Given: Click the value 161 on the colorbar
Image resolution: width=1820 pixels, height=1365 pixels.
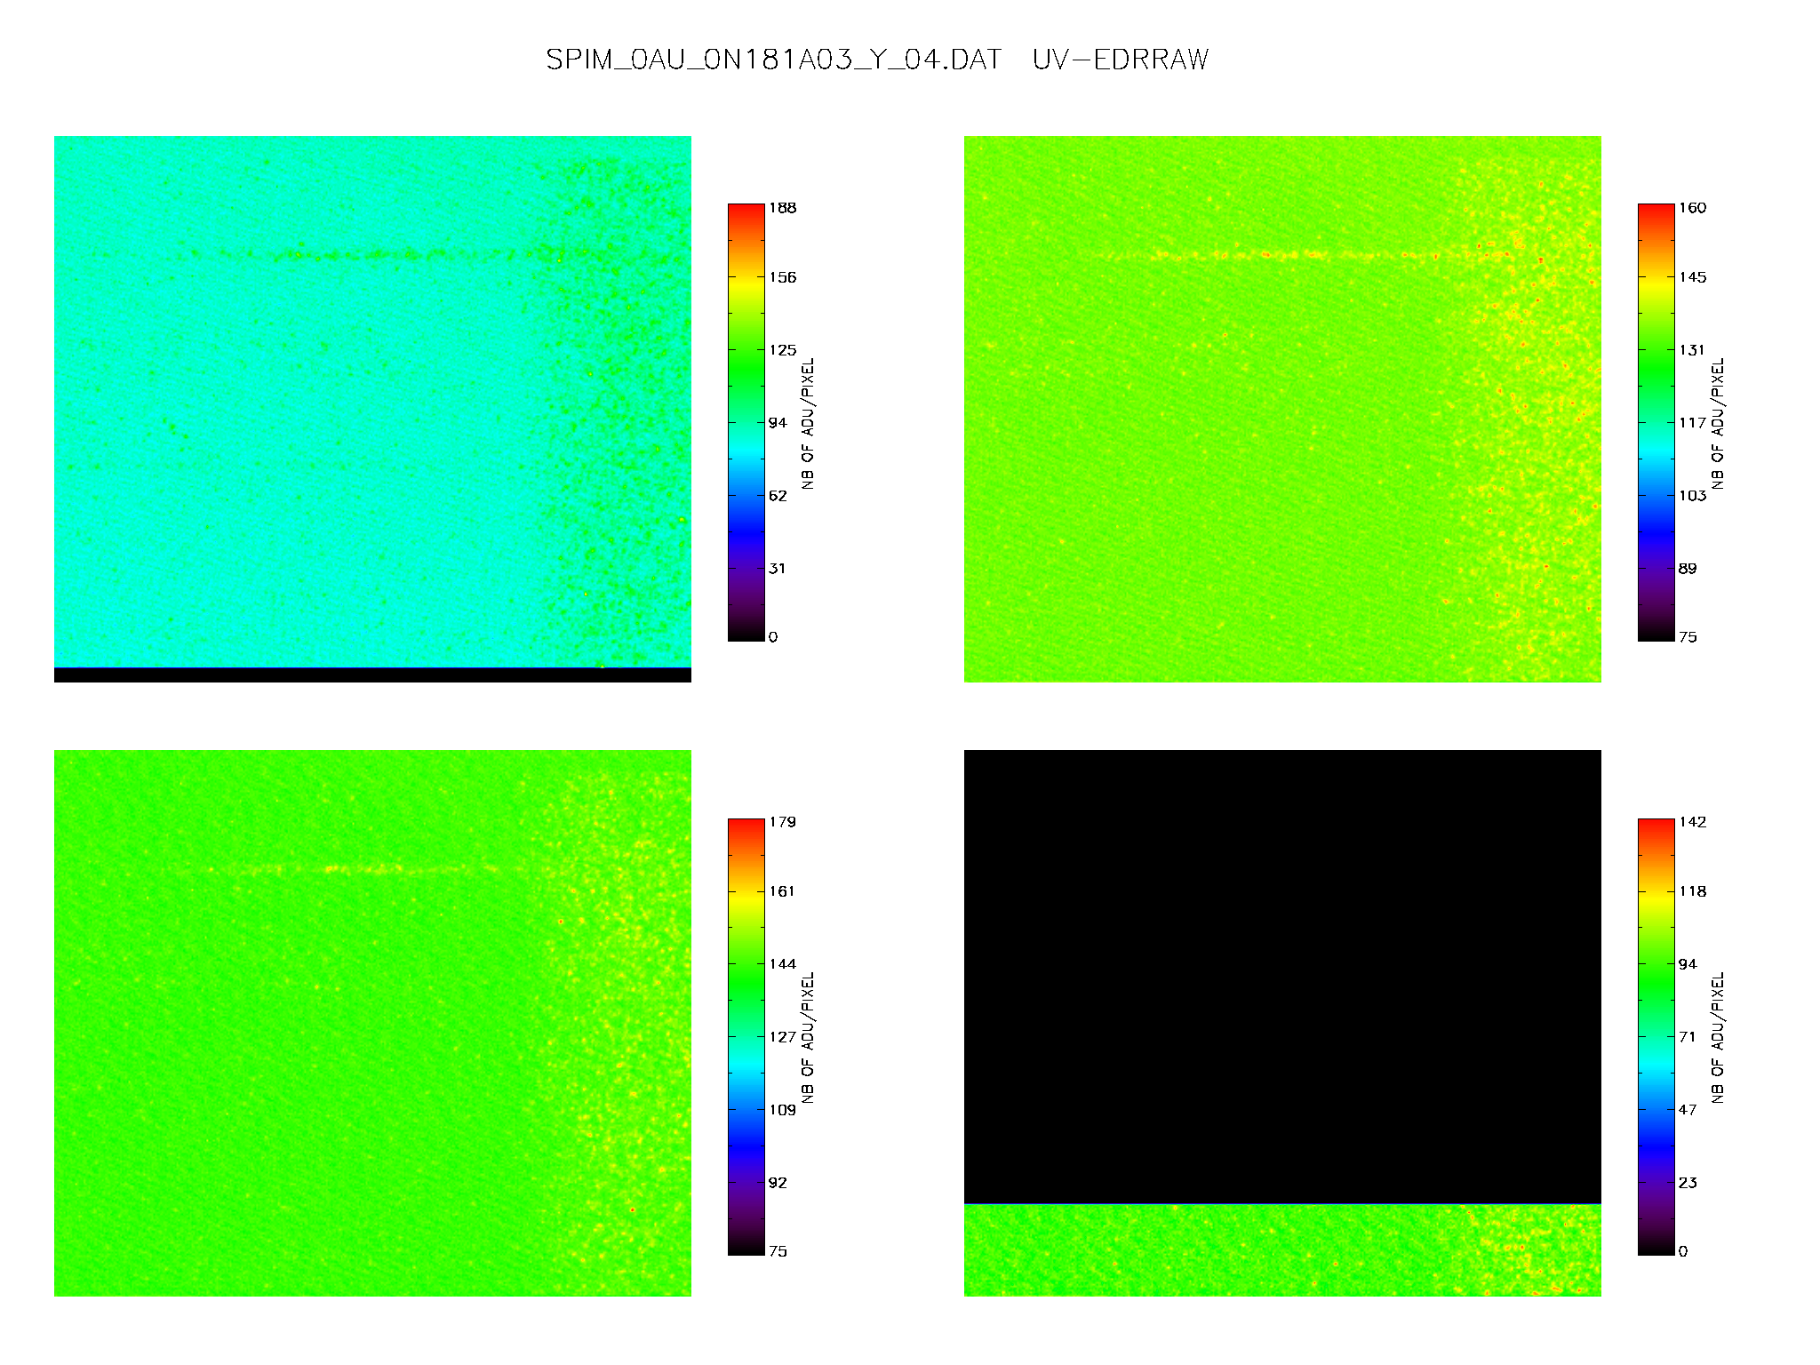Looking at the screenshot, I should coord(783,891).
